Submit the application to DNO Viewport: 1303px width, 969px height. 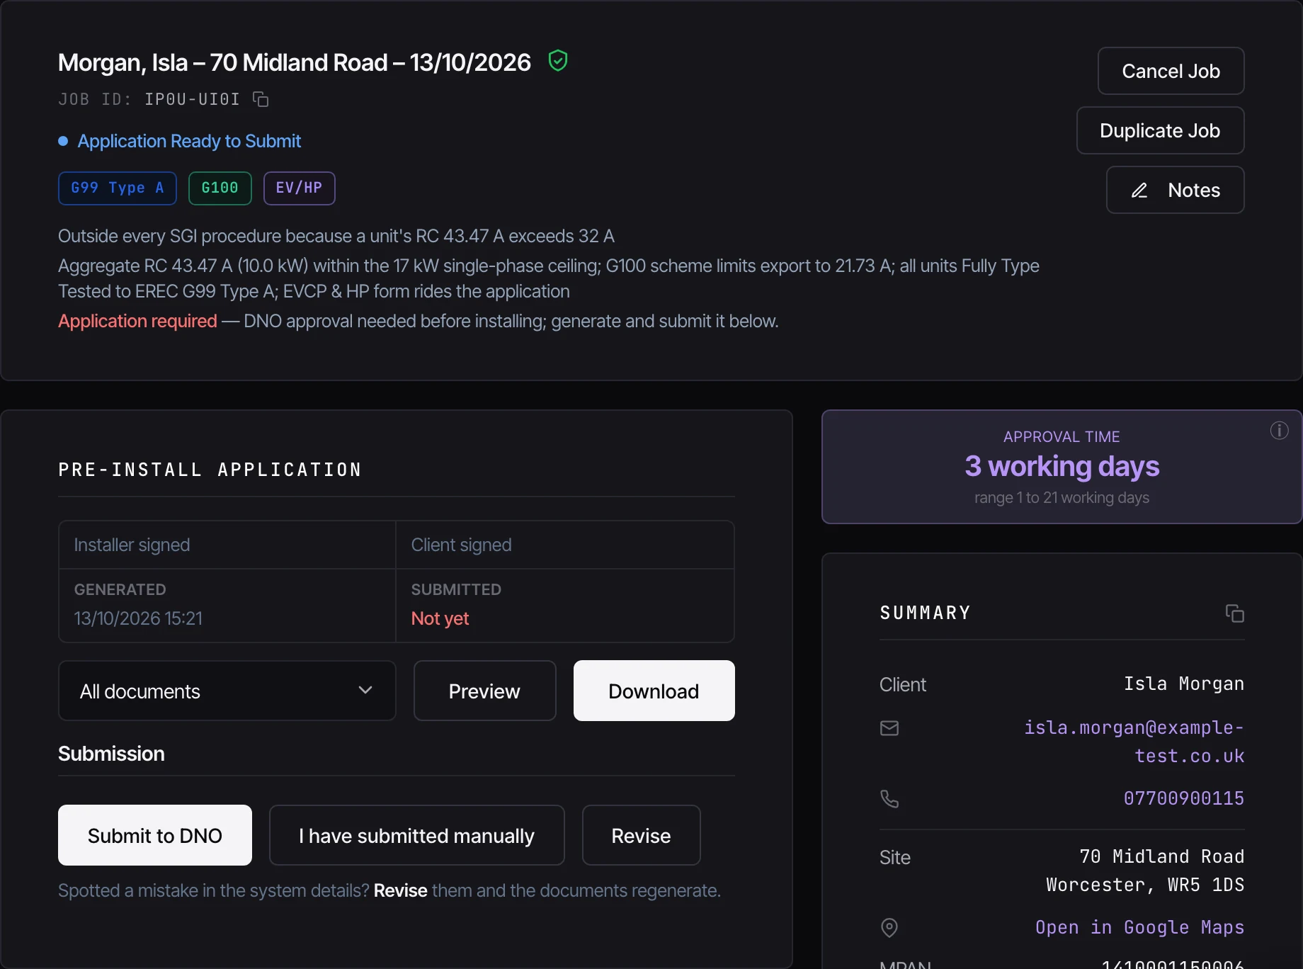pos(155,835)
